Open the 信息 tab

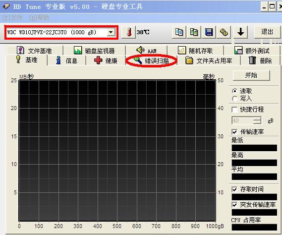click(x=67, y=60)
